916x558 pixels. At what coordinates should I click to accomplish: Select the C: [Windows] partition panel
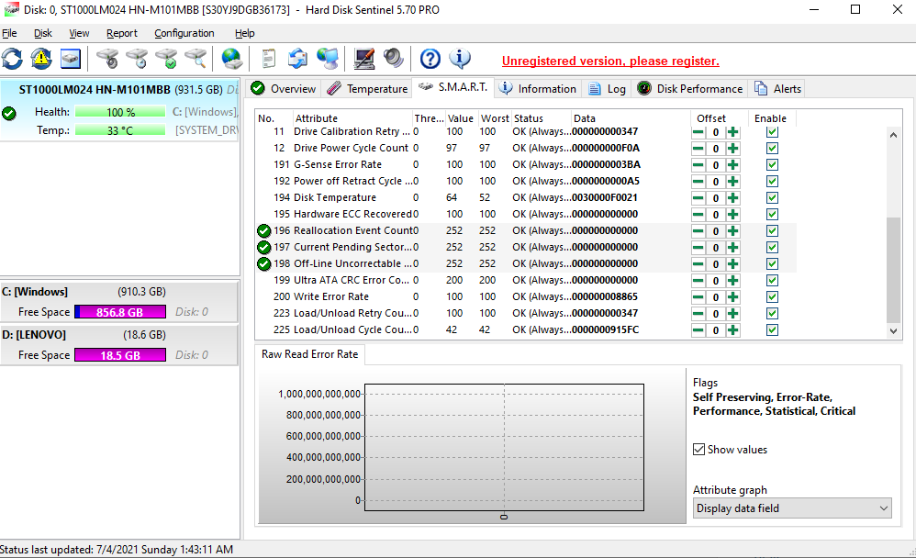point(119,302)
